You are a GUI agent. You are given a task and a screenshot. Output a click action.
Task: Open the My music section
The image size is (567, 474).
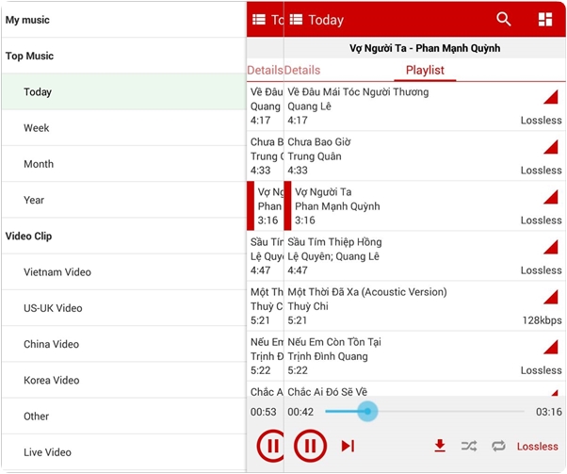pyautogui.click(x=27, y=20)
